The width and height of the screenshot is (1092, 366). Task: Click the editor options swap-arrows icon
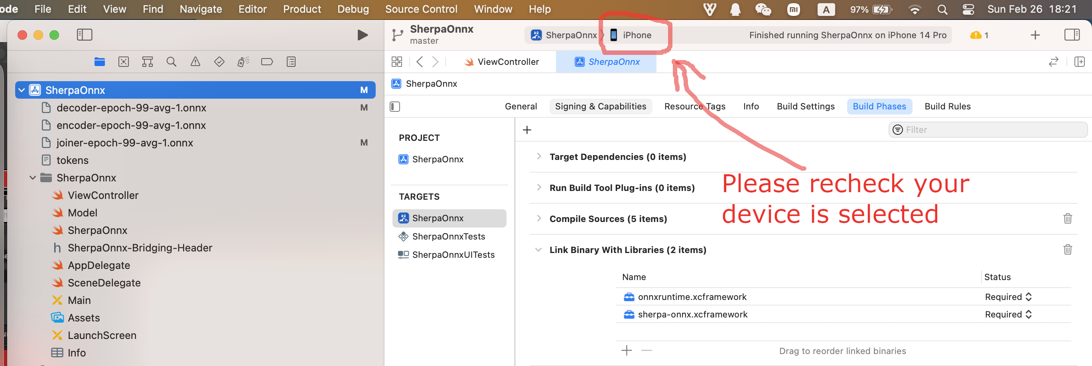click(1053, 62)
